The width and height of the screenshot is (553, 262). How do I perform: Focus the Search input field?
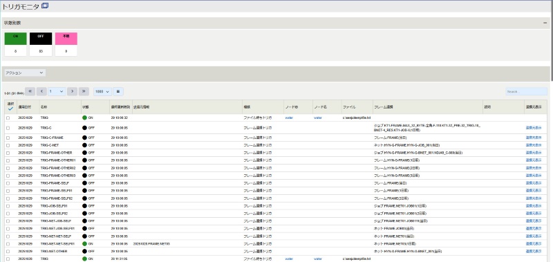526,91
